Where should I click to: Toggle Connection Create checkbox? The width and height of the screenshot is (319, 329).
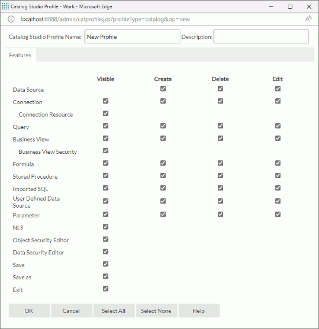163,101
